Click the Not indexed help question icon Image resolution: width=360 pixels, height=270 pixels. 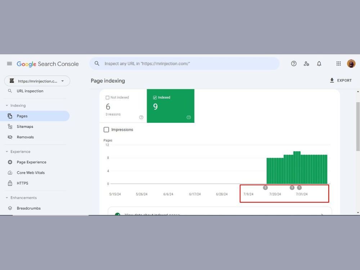pyautogui.click(x=141, y=117)
